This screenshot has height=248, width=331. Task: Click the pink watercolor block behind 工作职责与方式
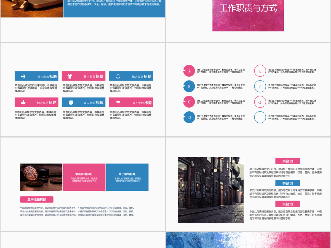[x=248, y=15]
